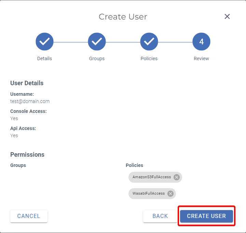Viewport: 246px width, 233px height.
Task: Click the Create User dialog title
Action: (123, 17)
